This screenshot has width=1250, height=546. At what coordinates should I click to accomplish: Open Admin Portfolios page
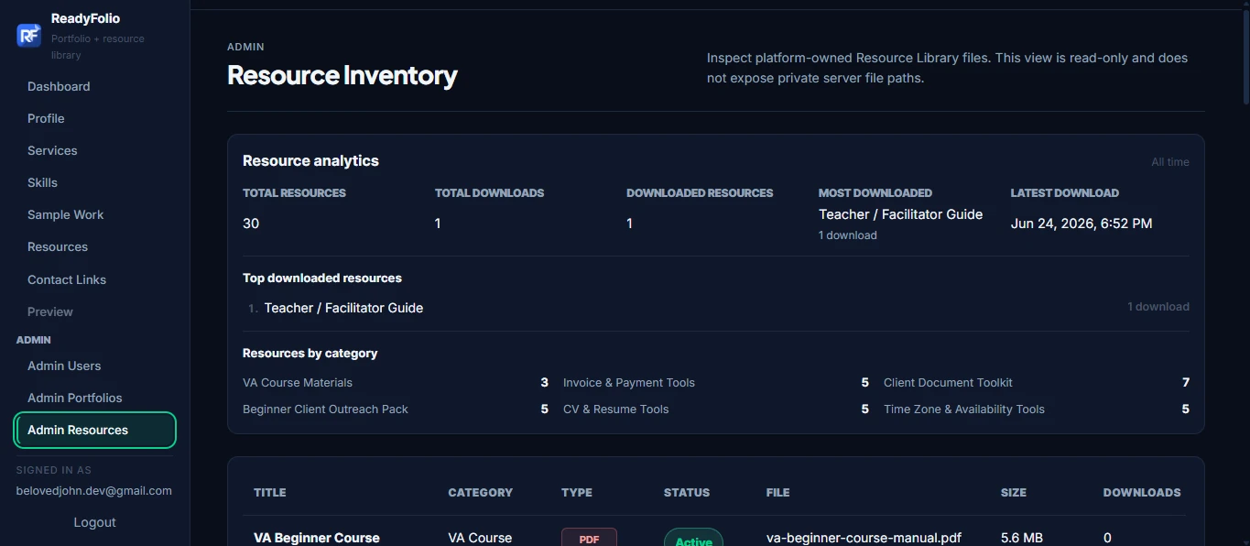tap(74, 398)
